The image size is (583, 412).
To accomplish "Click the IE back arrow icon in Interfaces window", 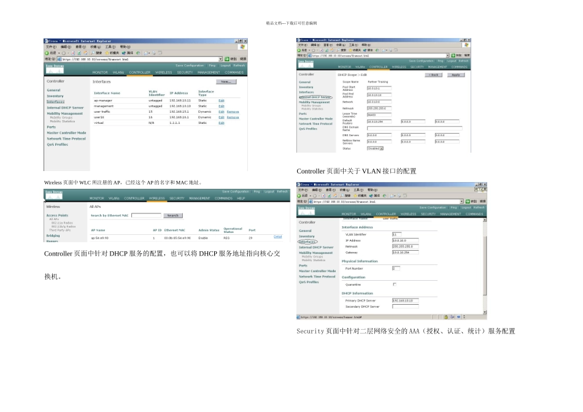I will coord(47,53).
